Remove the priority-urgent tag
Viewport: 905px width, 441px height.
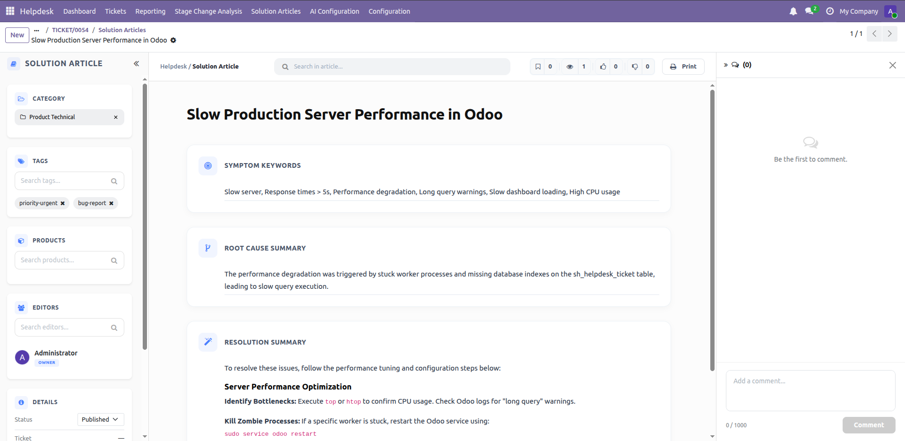click(62, 203)
